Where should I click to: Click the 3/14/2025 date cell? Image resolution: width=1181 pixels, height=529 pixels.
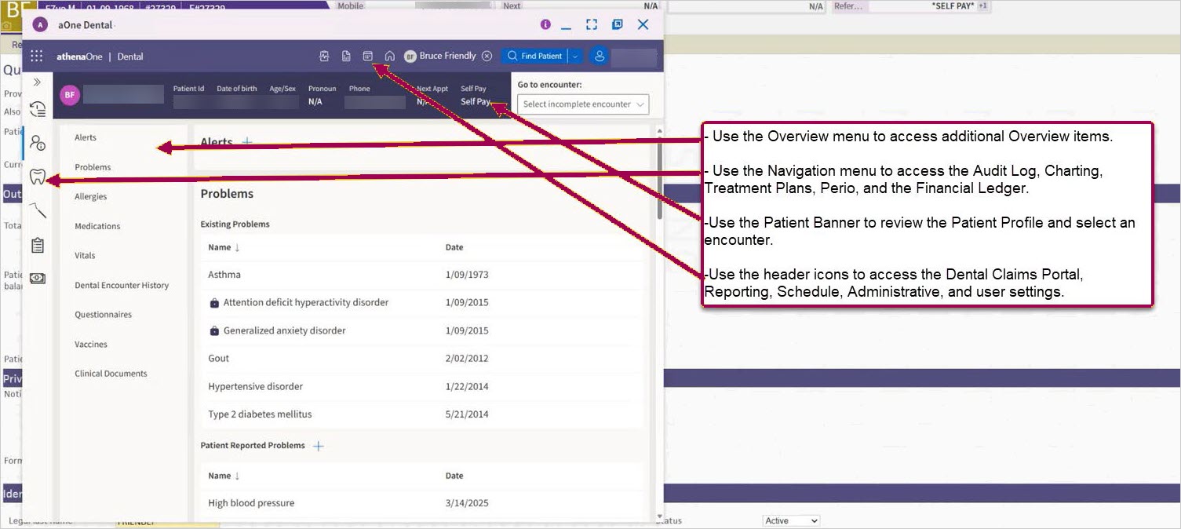tap(467, 503)
